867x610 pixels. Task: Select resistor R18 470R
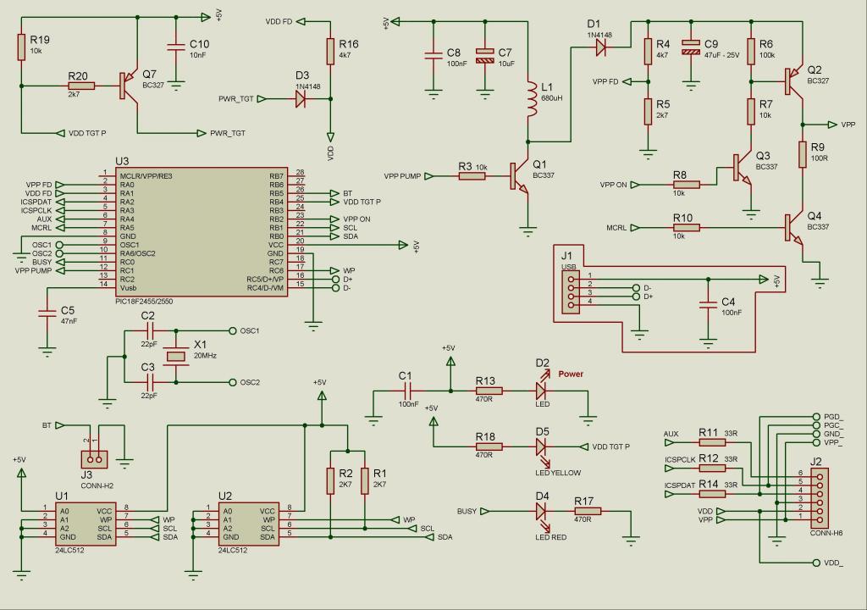point(489,446)
